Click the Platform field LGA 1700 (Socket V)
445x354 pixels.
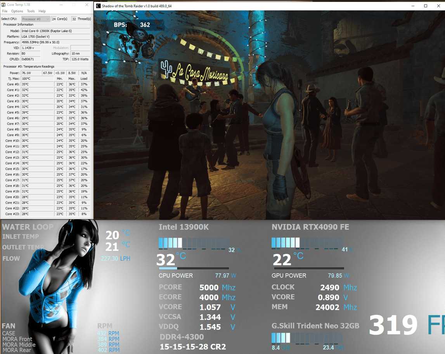click(x=55, y=36)
